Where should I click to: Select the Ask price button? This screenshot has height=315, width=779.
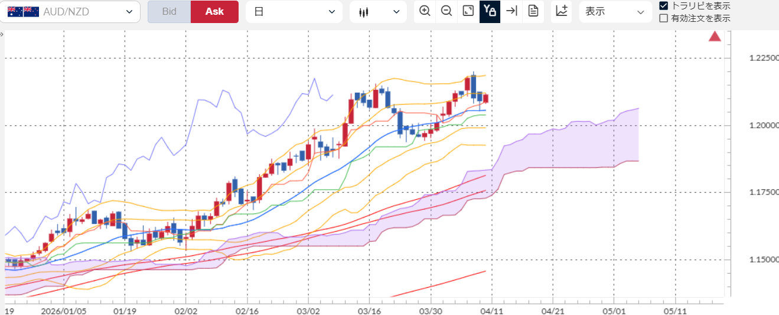pos(214,12)
